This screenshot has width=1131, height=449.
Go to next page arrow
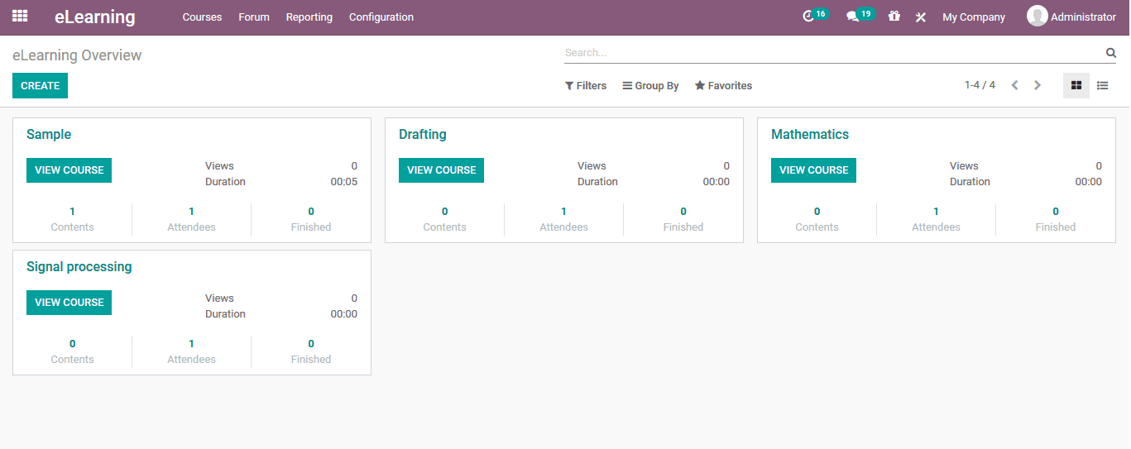pos(1038,85)
